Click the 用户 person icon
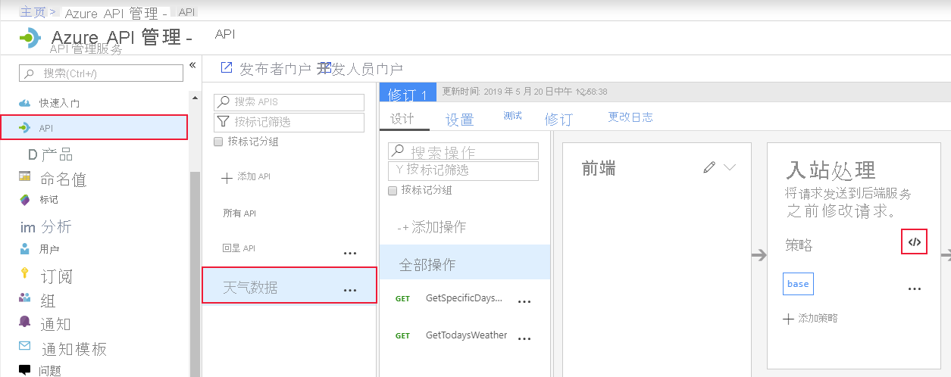 [x=24, y=248]
